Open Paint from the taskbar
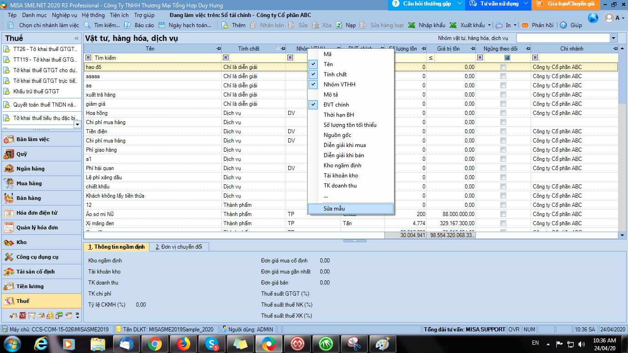 [382, 343]
